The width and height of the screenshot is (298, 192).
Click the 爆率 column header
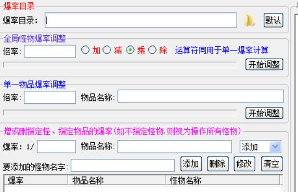36,180
